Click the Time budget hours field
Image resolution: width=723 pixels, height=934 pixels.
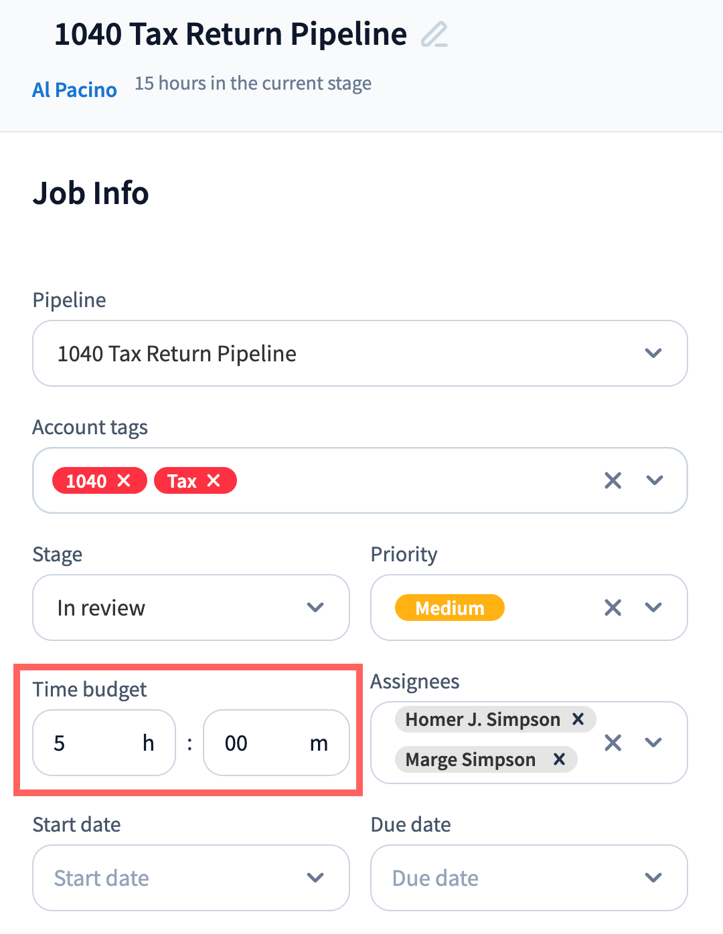(94, 743)
